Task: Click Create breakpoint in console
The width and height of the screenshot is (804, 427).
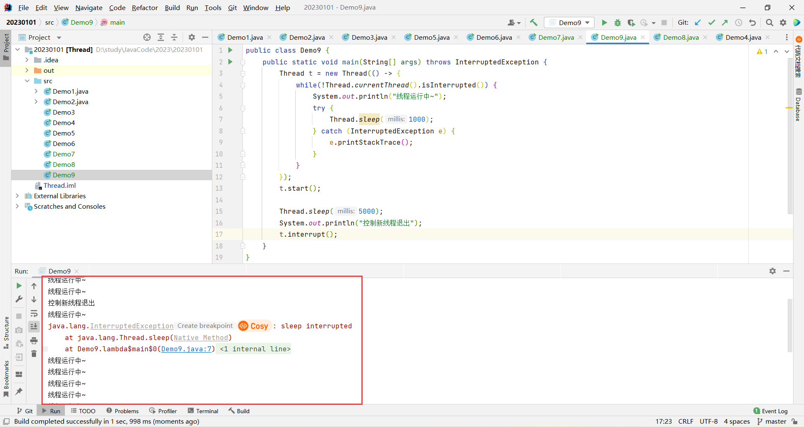Action: [205, 326]
